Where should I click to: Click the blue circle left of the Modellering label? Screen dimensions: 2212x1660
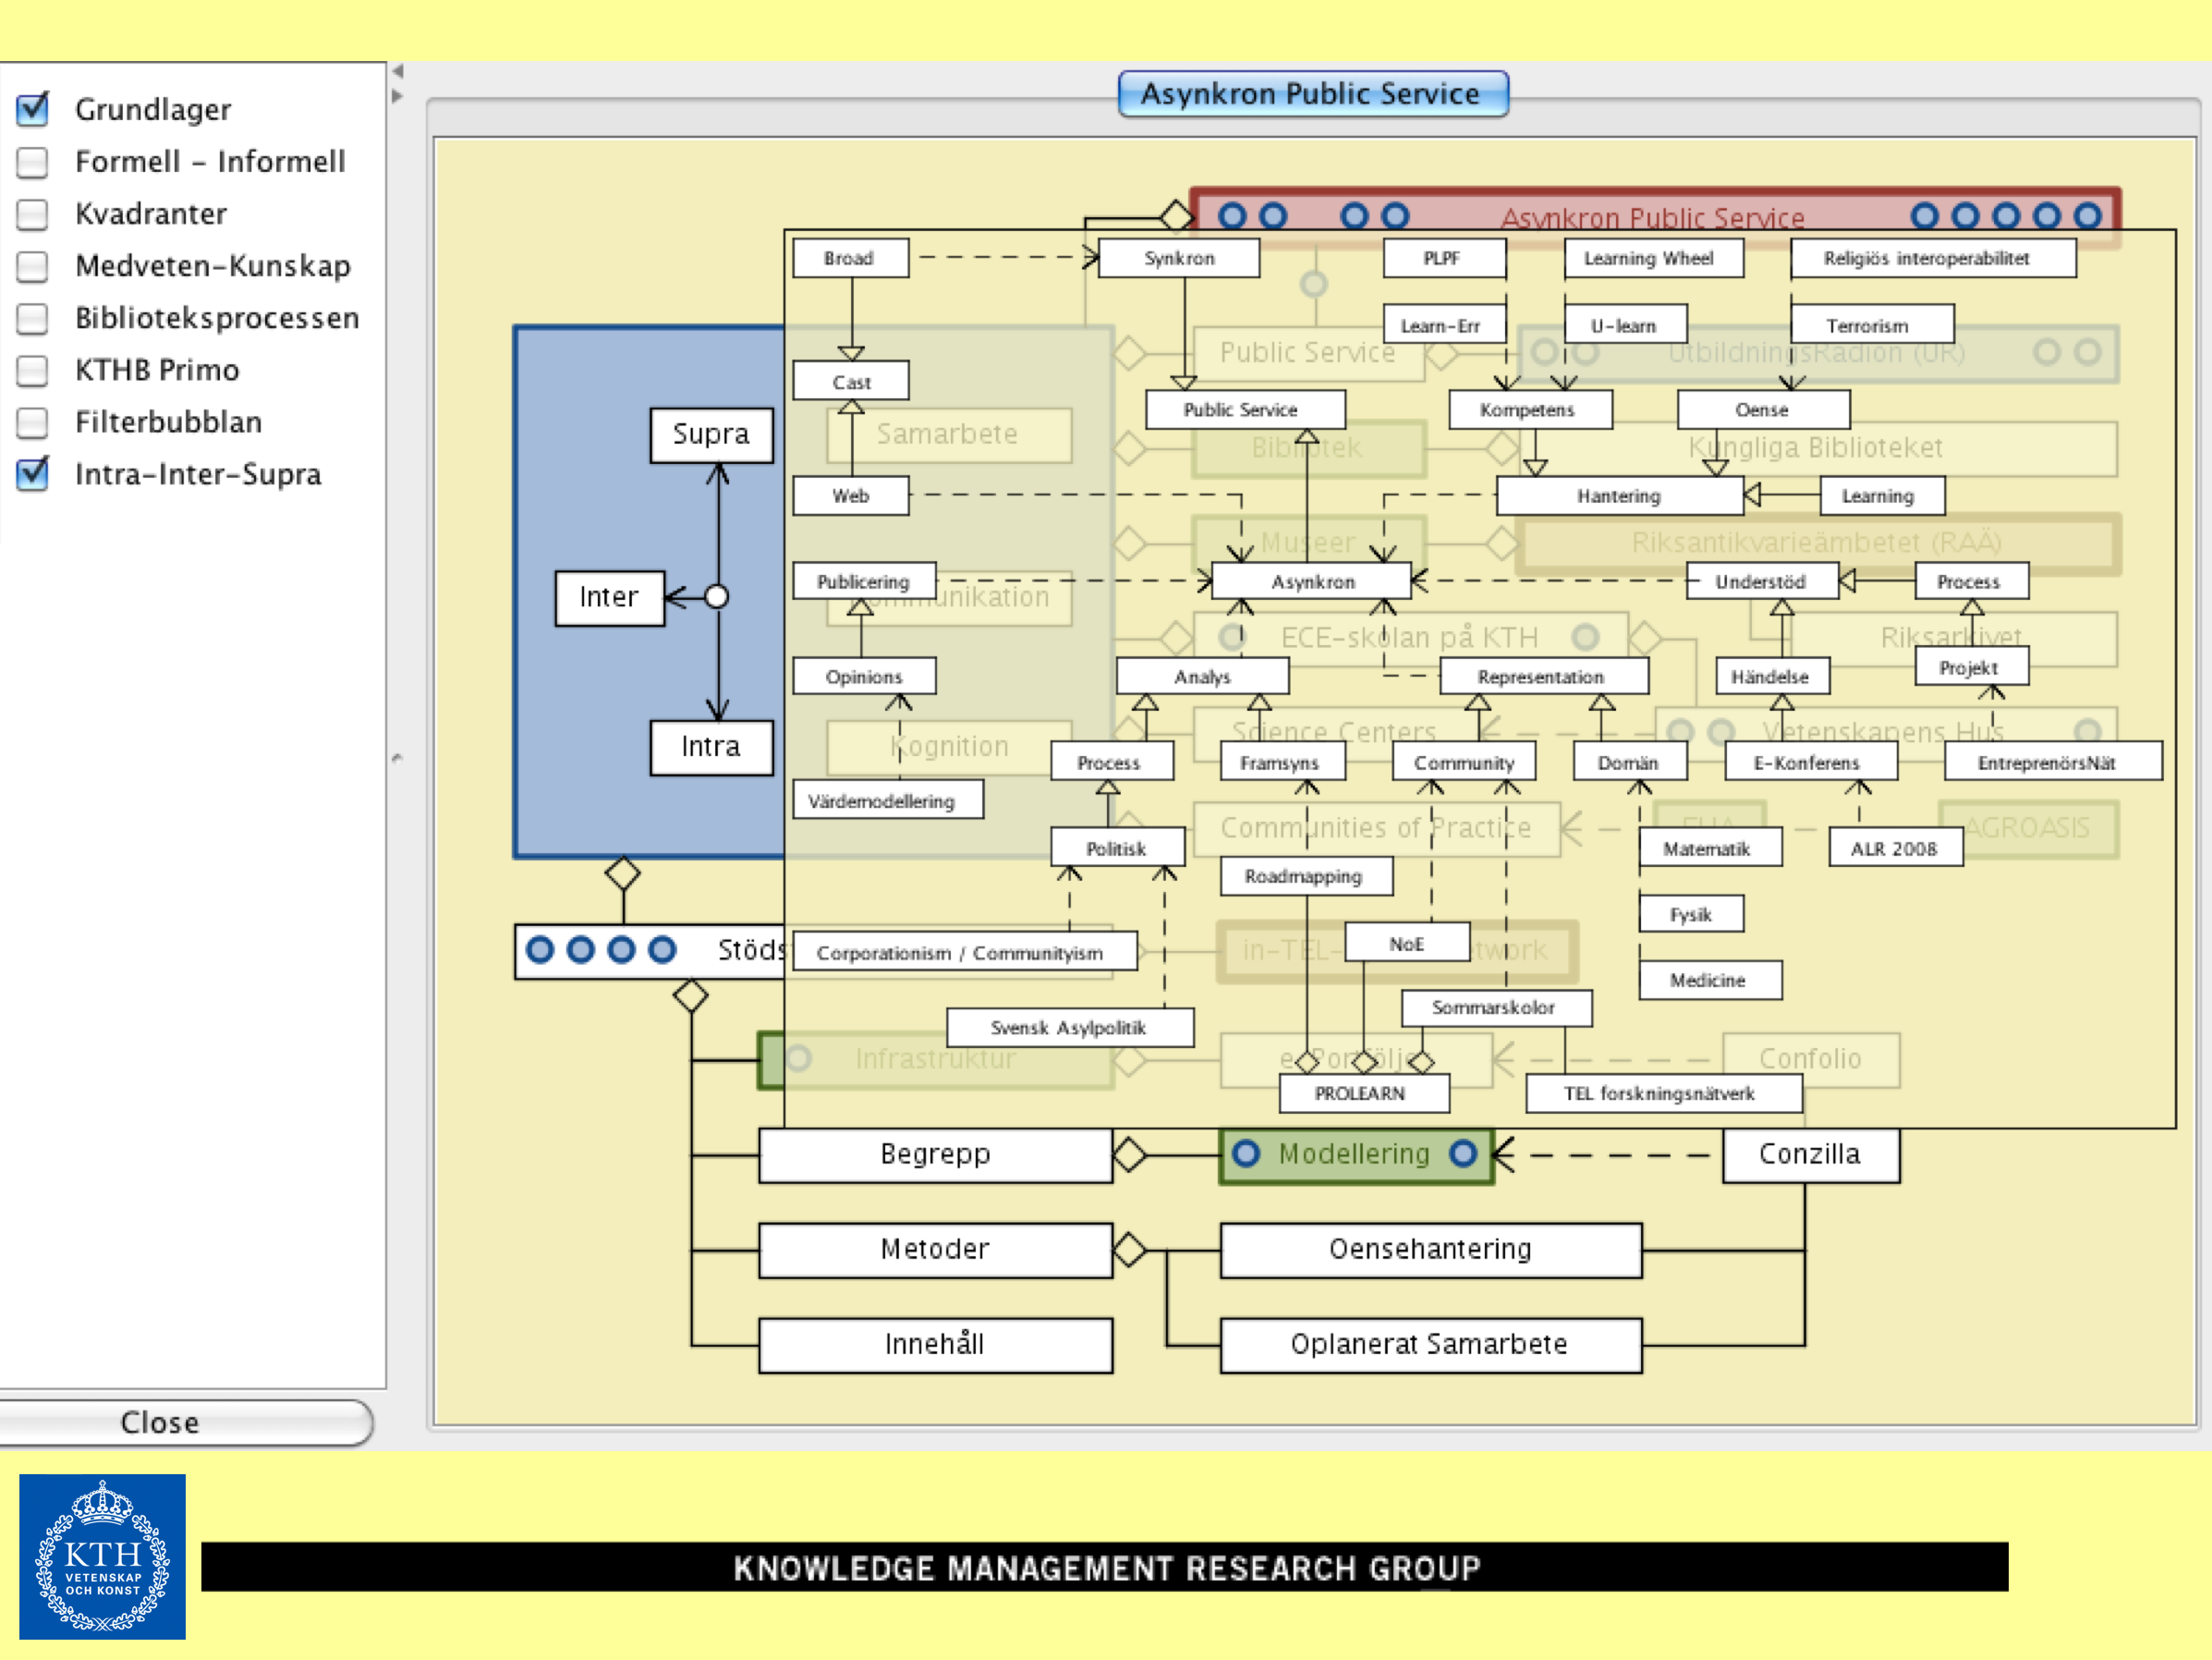(1246, 1153)
